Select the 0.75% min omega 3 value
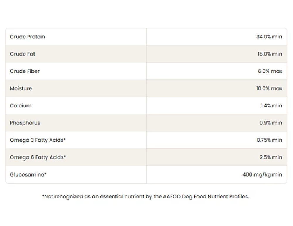 pyautogui.click(x=269, y=140)
